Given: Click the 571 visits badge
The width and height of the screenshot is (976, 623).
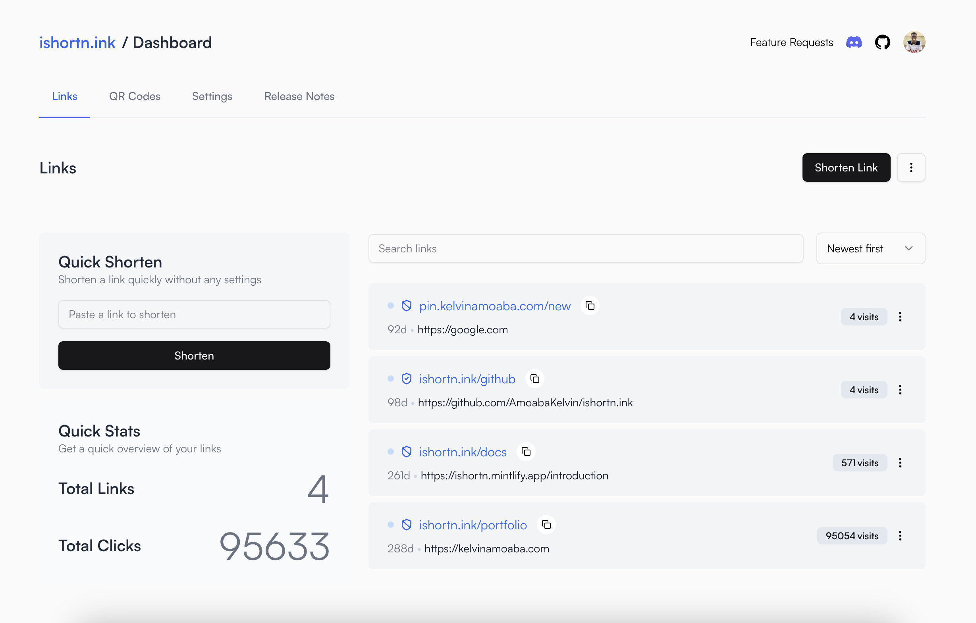Looking at the screenshot, I should coord(859,463).
